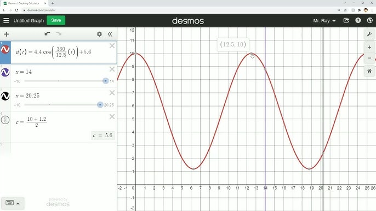
Task: Open browser profile avatar
Action: tap(366, 10)
